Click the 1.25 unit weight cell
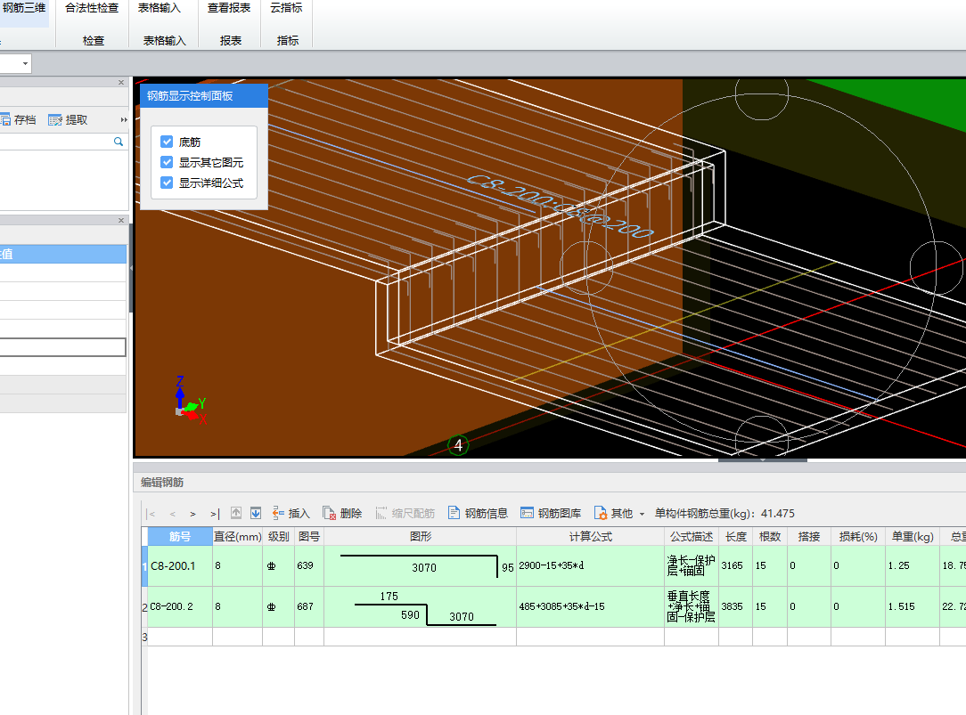This screenshot has height=715, width=966. pyautogui.click(x=913, y=566)
